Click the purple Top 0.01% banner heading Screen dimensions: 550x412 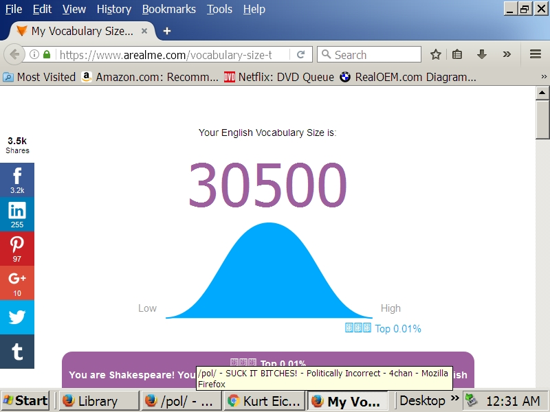[268, 363]
